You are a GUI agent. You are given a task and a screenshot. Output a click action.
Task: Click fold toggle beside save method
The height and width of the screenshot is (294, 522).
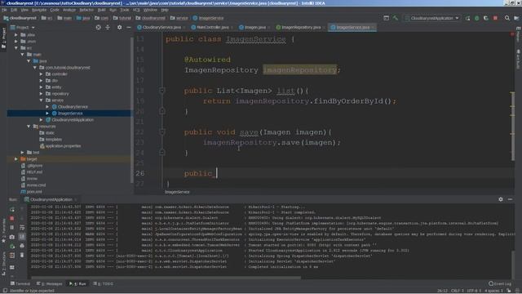[x=162, y=132]
